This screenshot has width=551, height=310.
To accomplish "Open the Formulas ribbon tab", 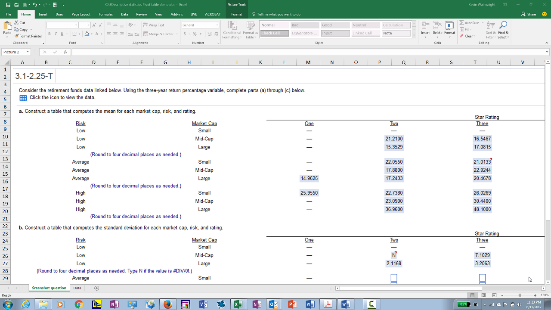I will pyautogui.click(x=105, y=14).
